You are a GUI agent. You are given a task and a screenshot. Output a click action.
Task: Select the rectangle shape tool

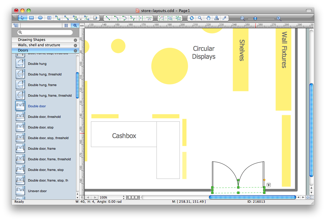click(x=31, y=18)
